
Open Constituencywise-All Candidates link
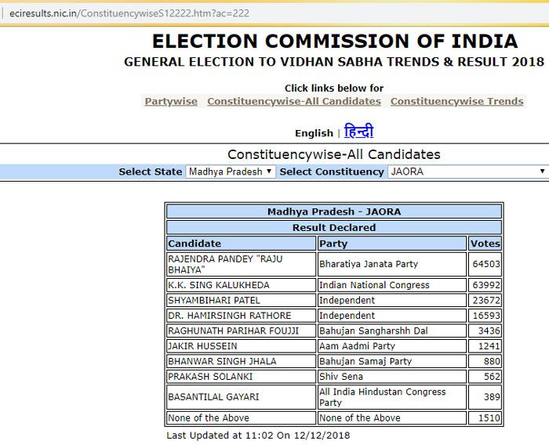[x=294, y=101]
